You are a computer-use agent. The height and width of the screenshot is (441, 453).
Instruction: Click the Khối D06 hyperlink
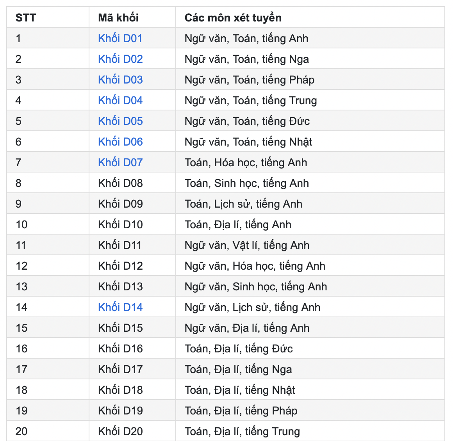pyautogui.click(x=120, y=142)
